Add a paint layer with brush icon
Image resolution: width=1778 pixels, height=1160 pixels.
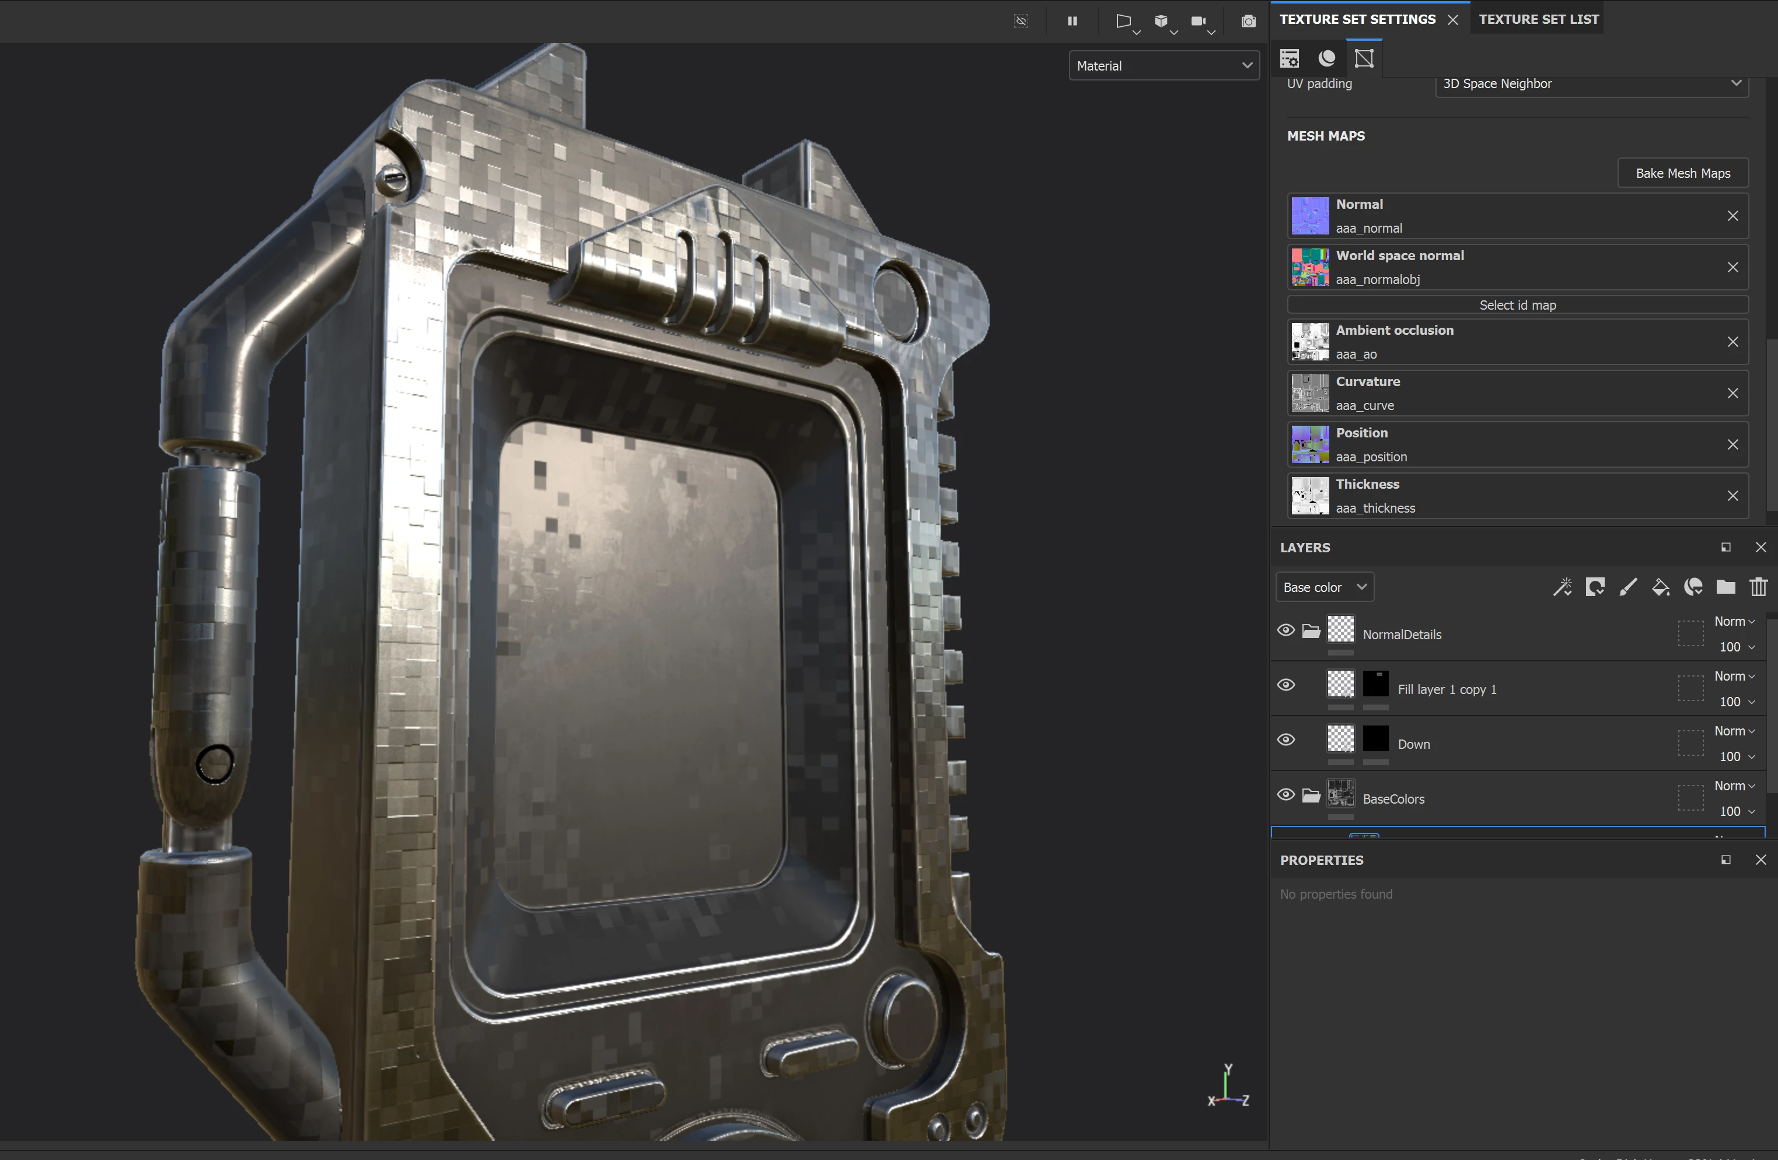click(x=1628, y=587)
